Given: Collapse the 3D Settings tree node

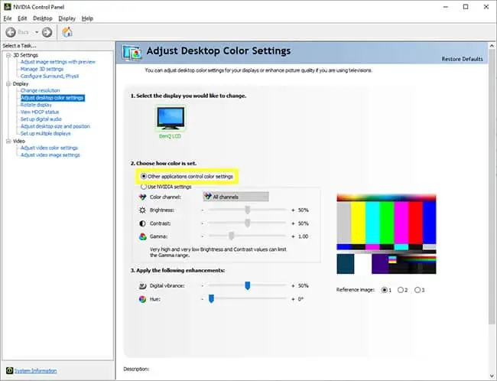Looking at the screenshot, I should 8,55.
